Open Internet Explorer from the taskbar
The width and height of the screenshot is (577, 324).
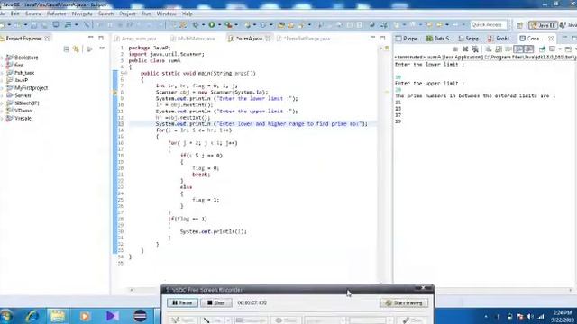tap(32, 316)
